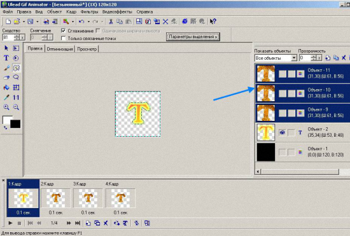Toggle the Сглаживание checkbox
The width and height of the screenshot is (350, 236).
63,31
